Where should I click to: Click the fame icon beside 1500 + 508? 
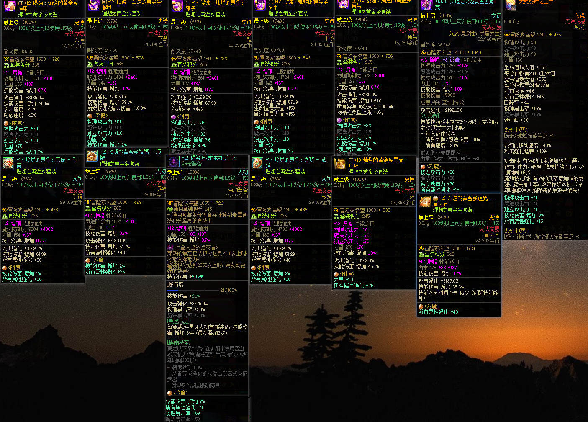90,58
